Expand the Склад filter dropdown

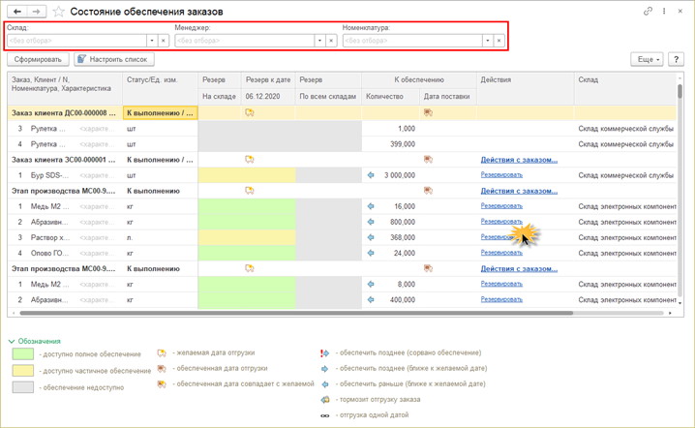point(151,41)
